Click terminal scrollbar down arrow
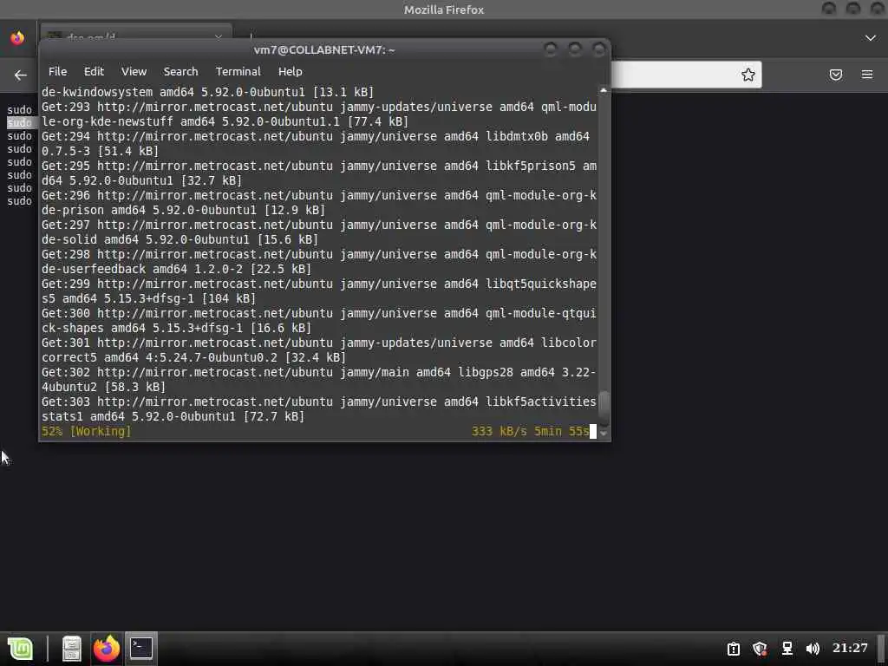The image size is (888, 666). point(604,434)
